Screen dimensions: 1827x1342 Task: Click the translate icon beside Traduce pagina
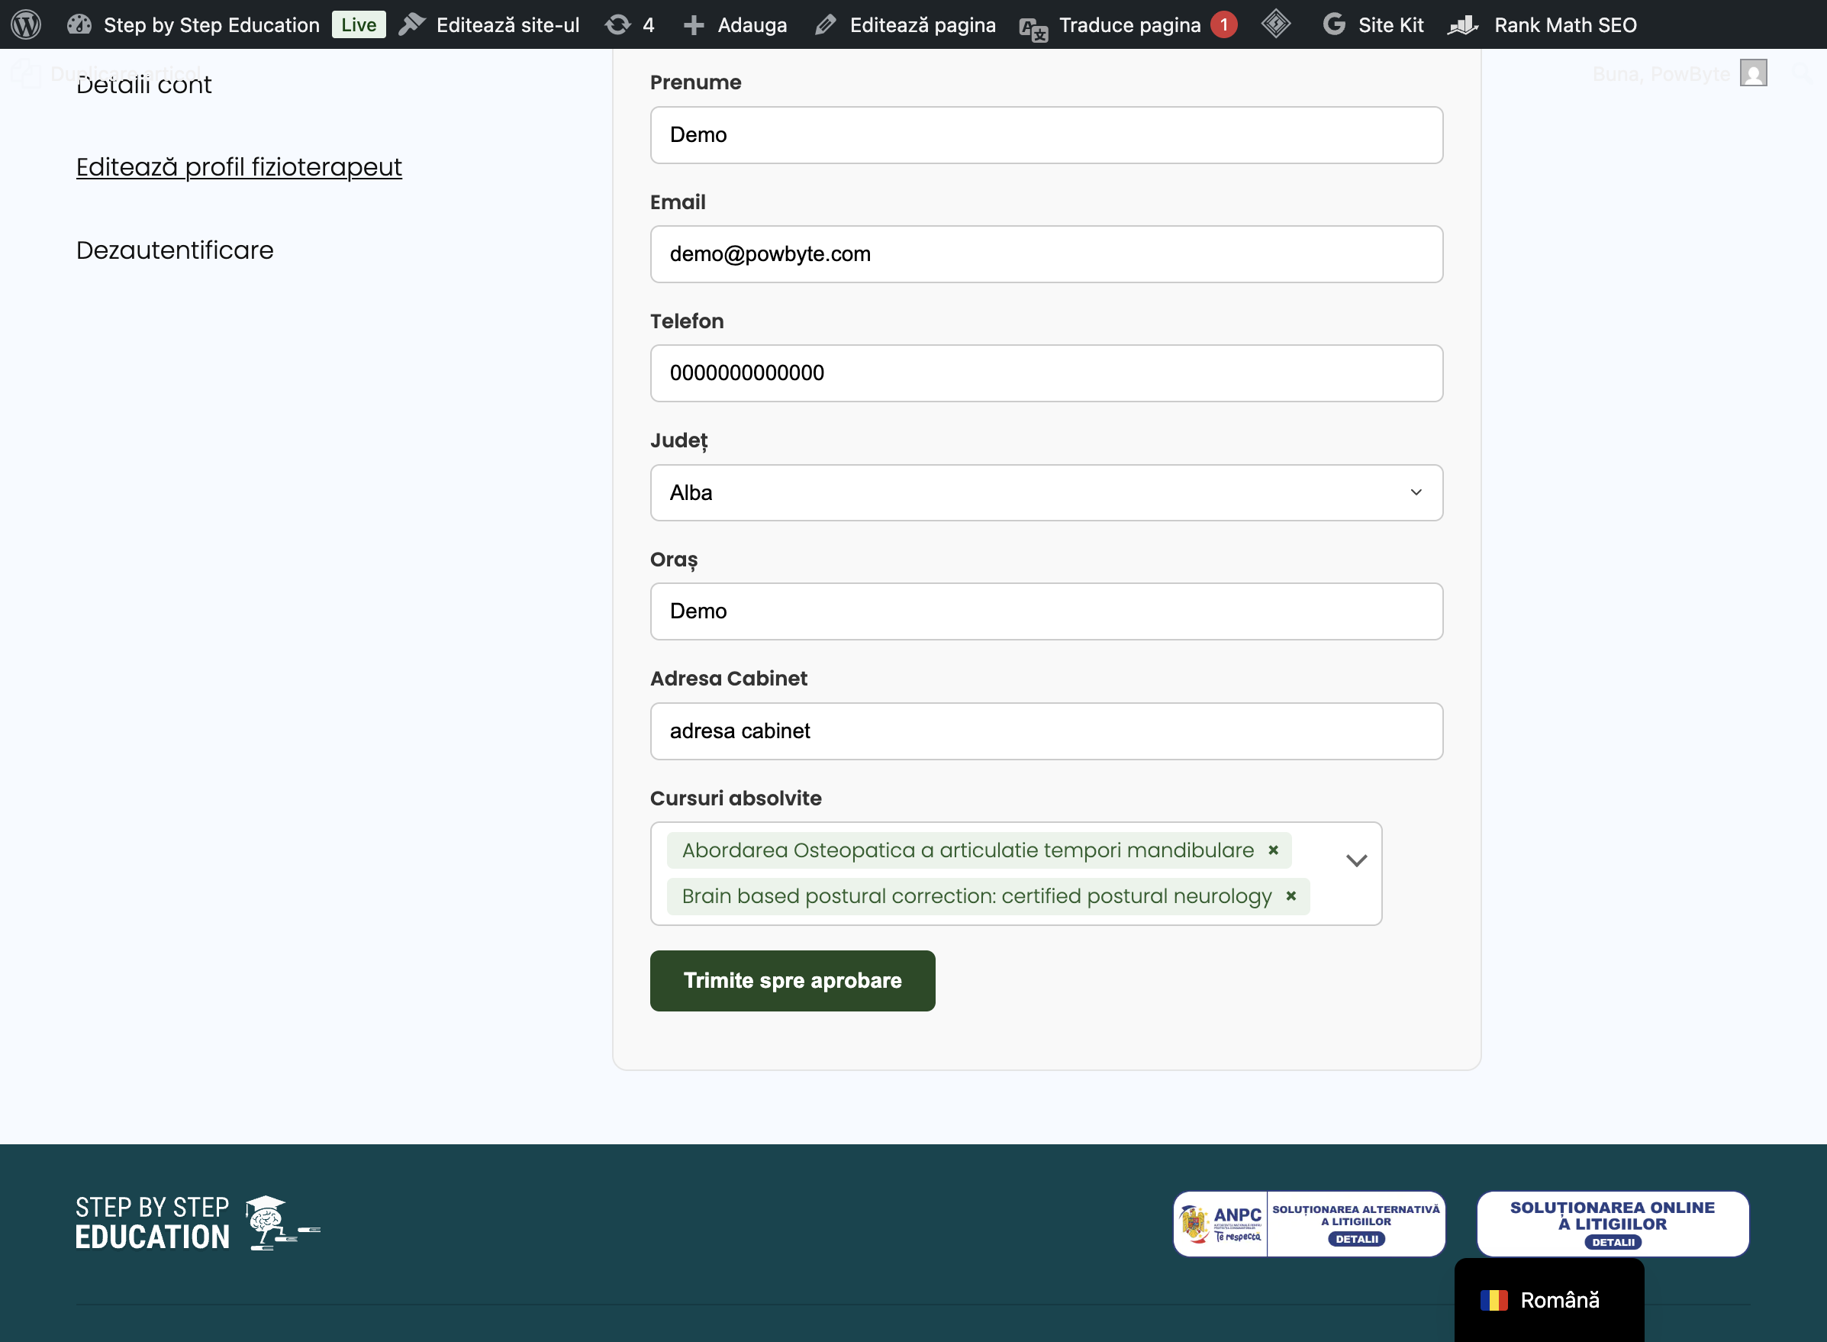1033,28
